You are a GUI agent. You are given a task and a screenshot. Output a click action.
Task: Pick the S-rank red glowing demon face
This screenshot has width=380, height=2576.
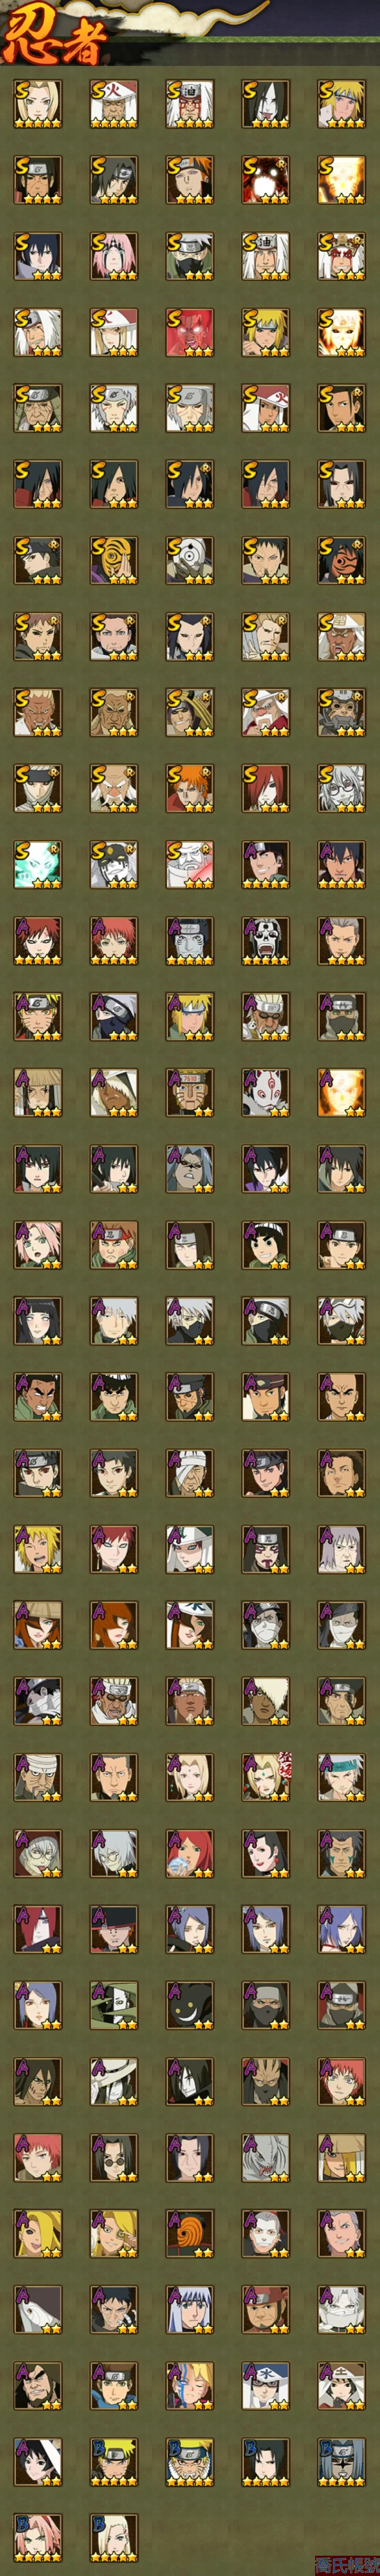tap(190, 332)
